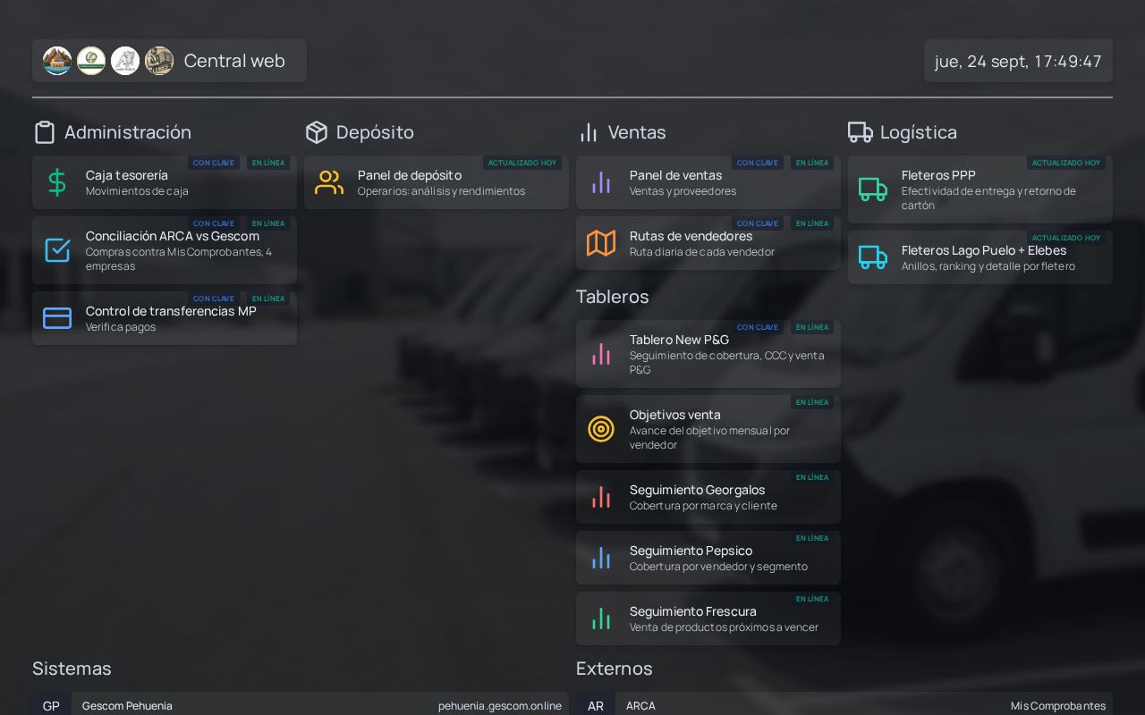The height and width of the screenshot is (715, 1145).
Task: Click the checkbox icon of Conciliación ARCA vs Gescom
Action: (57, 250)
